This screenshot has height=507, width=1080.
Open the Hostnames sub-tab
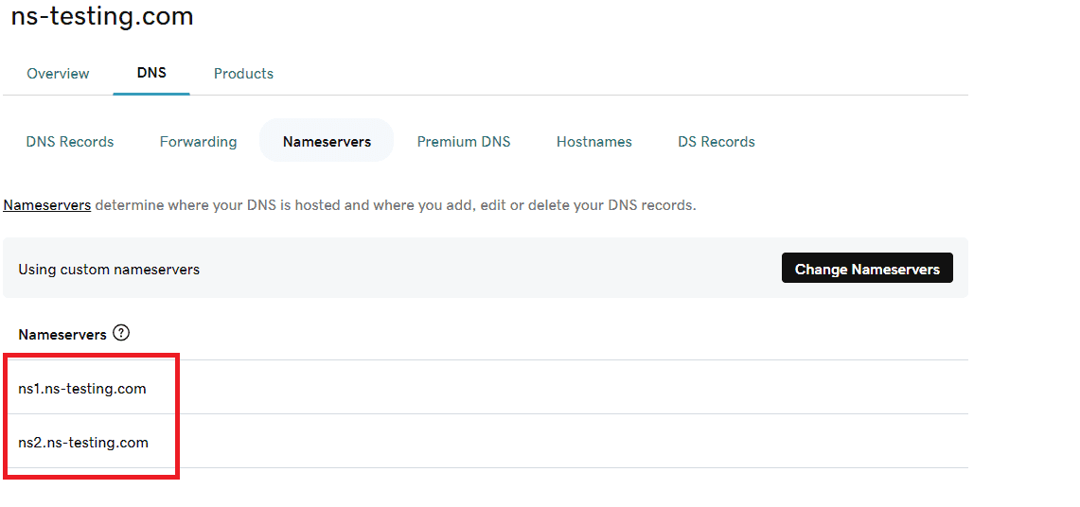tap(593, 142)
